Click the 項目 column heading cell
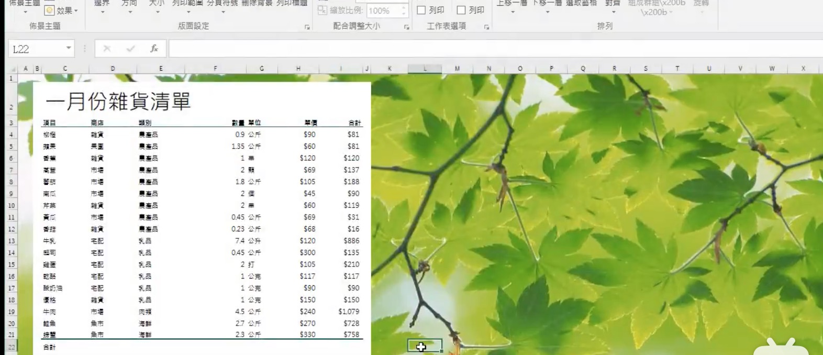Image resolution: width=823 pixels, height=355 pixels. [x=49, y=123]
